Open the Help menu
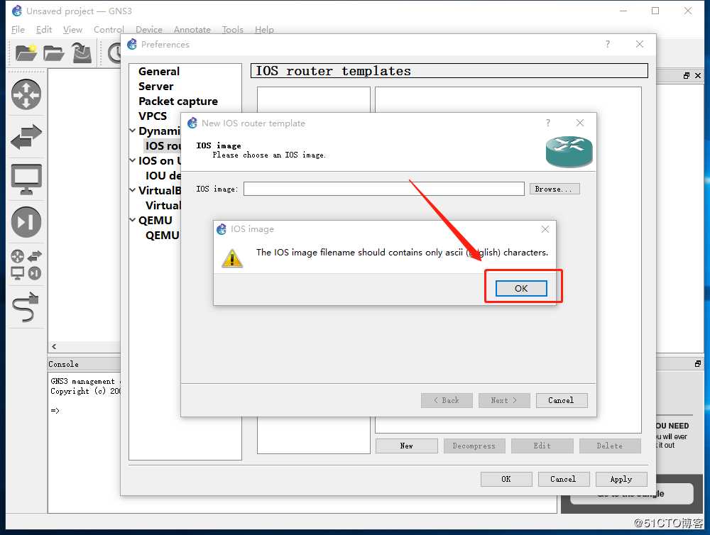710x535 pixels. [x=264, y=29]
